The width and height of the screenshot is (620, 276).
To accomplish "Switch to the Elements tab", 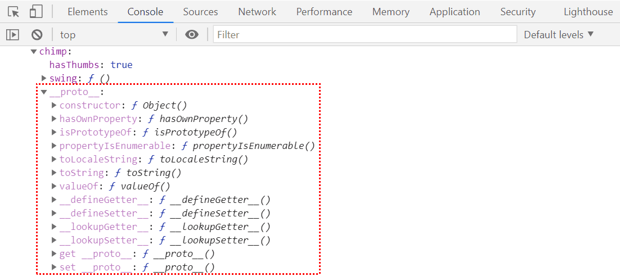I will click(87, 12).
